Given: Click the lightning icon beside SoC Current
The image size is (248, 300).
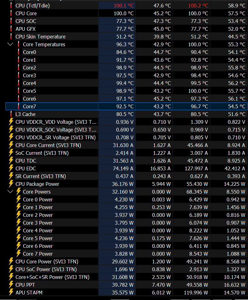Looking at the screenshot, I should (x=11, y=153).
